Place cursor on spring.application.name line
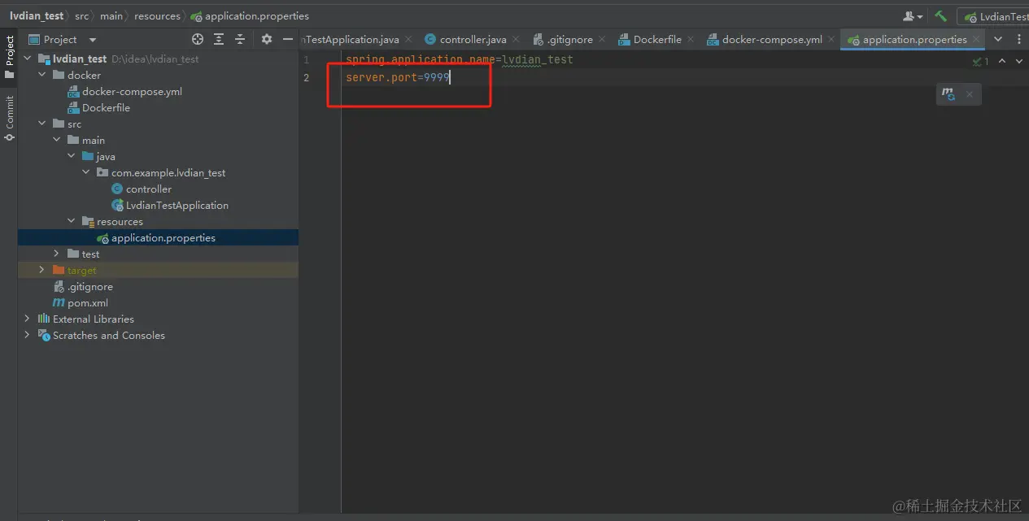Screen dimensions: 1029x521 (x=459, y=59)
